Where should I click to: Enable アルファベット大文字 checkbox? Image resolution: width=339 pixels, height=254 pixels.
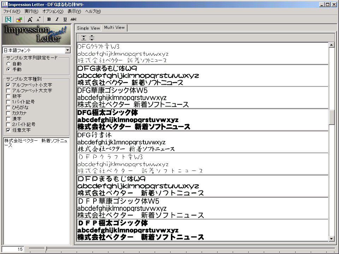pyautogui.click(x=8, y=91)
